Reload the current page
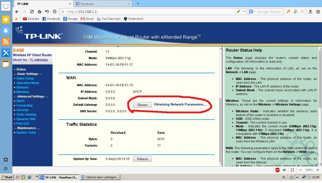 pyautogui.click(x=32, y=12)
